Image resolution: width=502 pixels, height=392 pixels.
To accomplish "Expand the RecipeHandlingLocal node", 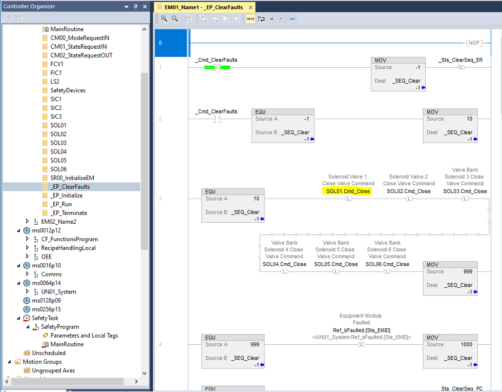I will pyautogui.click(x=27, y=248).
